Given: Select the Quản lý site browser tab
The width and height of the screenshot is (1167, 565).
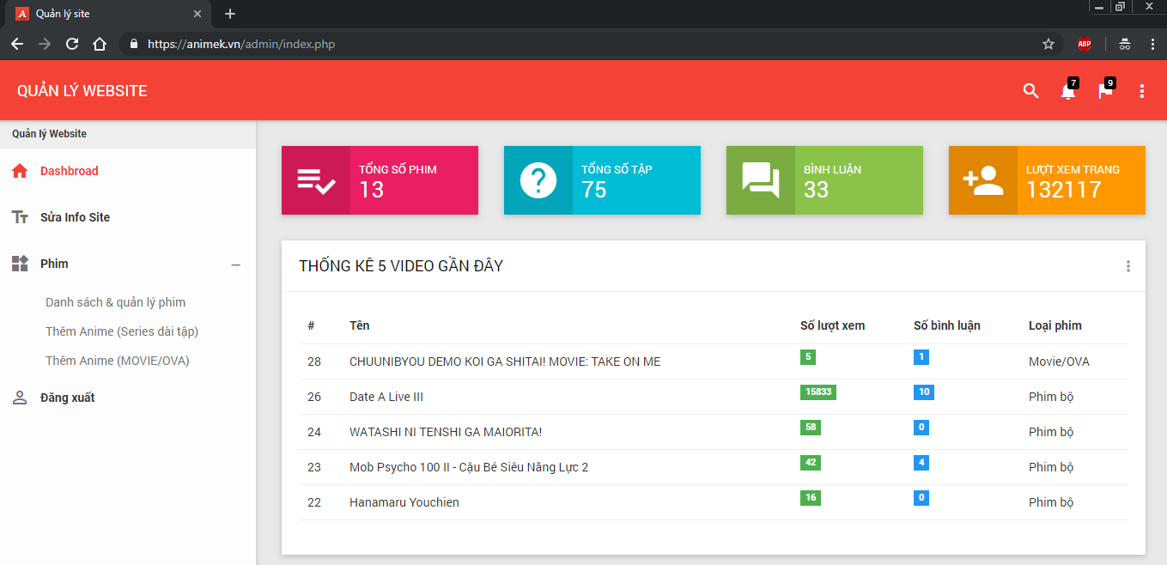Looking at the screenshot, I should coord(107,15).
